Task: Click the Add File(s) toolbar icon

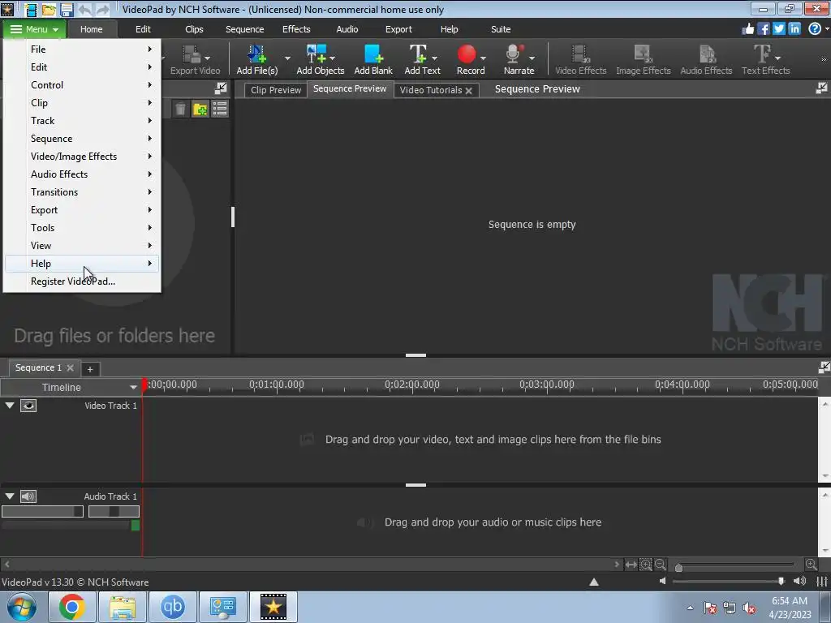Action: [257, 58]
